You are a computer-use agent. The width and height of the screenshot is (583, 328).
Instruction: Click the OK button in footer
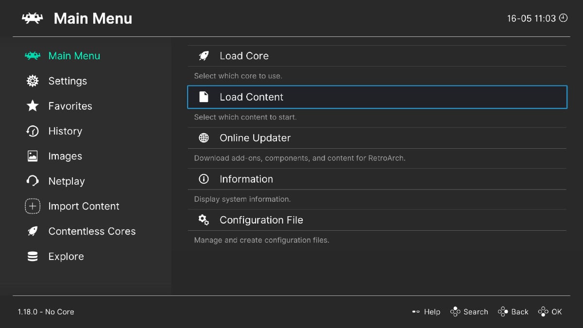click(x=550, y=312)
